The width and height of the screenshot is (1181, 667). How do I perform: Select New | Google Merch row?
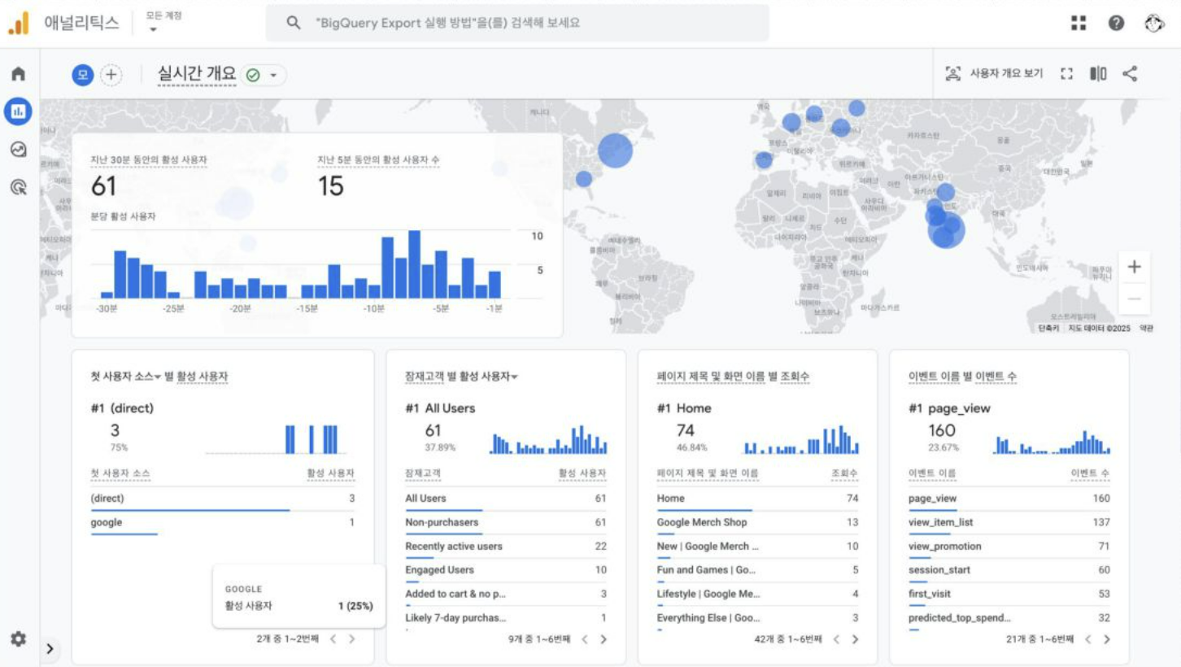click(x=757, y=547)
